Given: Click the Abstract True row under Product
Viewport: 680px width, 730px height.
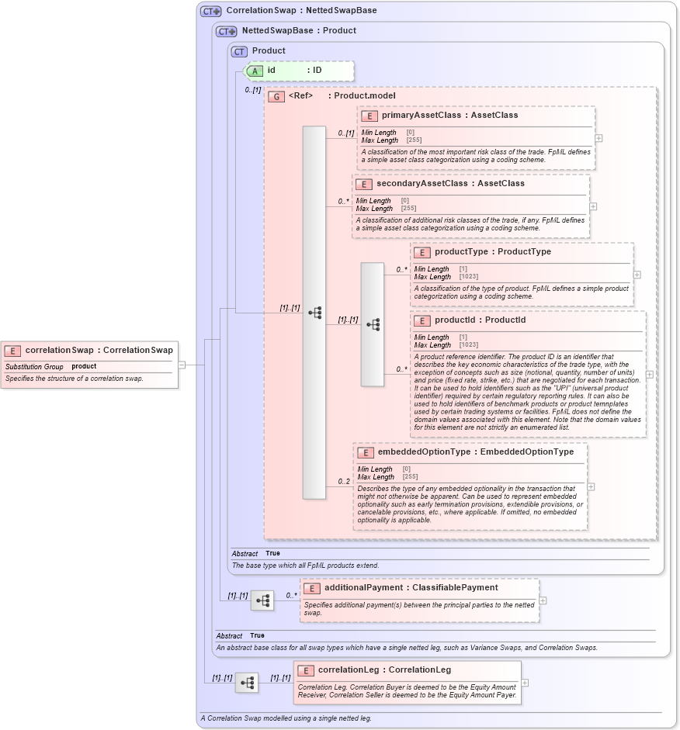Looking at the screenshot, I should pyautogui.click(x=256, y=554).
